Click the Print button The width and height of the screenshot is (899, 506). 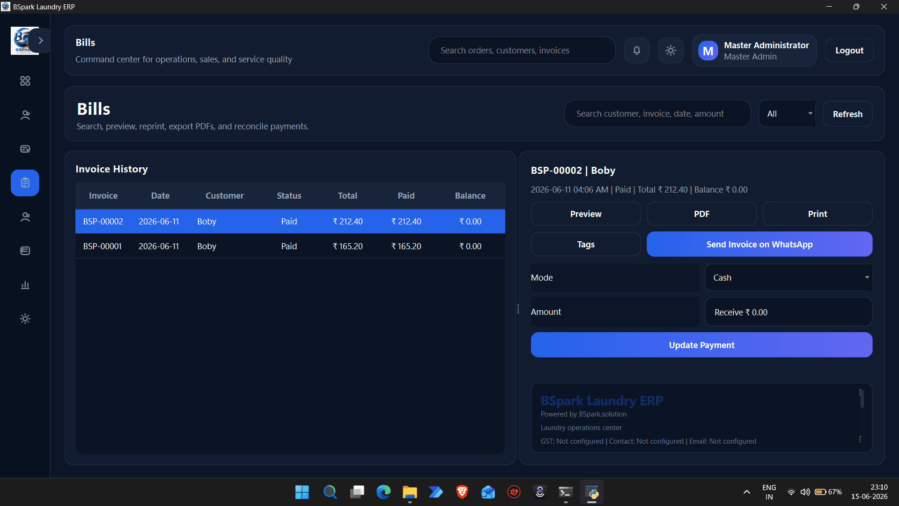(818, 214)
